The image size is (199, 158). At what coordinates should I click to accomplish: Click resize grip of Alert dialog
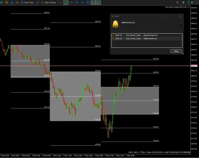[x=183, y=54]
